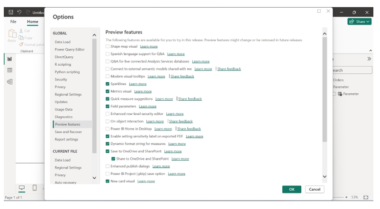Uncheck Dynamic format string for measures
Image resolution: width=380 pixels, height=209 pixels.
pyautogui.click(x=108, y=144)
